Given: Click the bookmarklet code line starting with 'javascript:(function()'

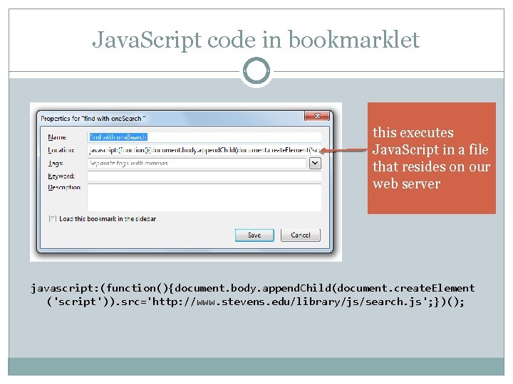Looking at the screenshot, I should point(252,288).
